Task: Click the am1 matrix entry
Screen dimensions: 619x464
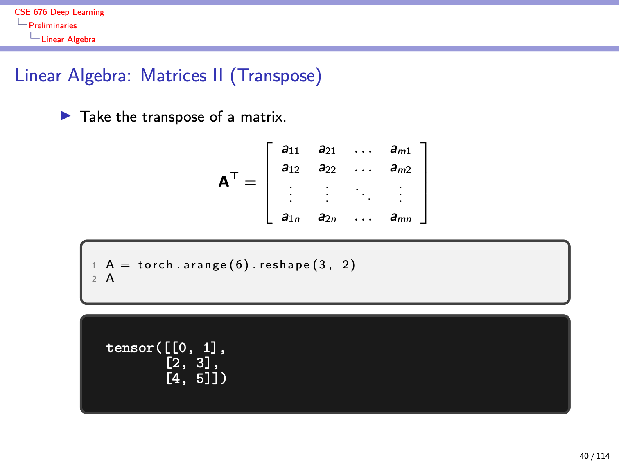Action: [x=400, y=149]
